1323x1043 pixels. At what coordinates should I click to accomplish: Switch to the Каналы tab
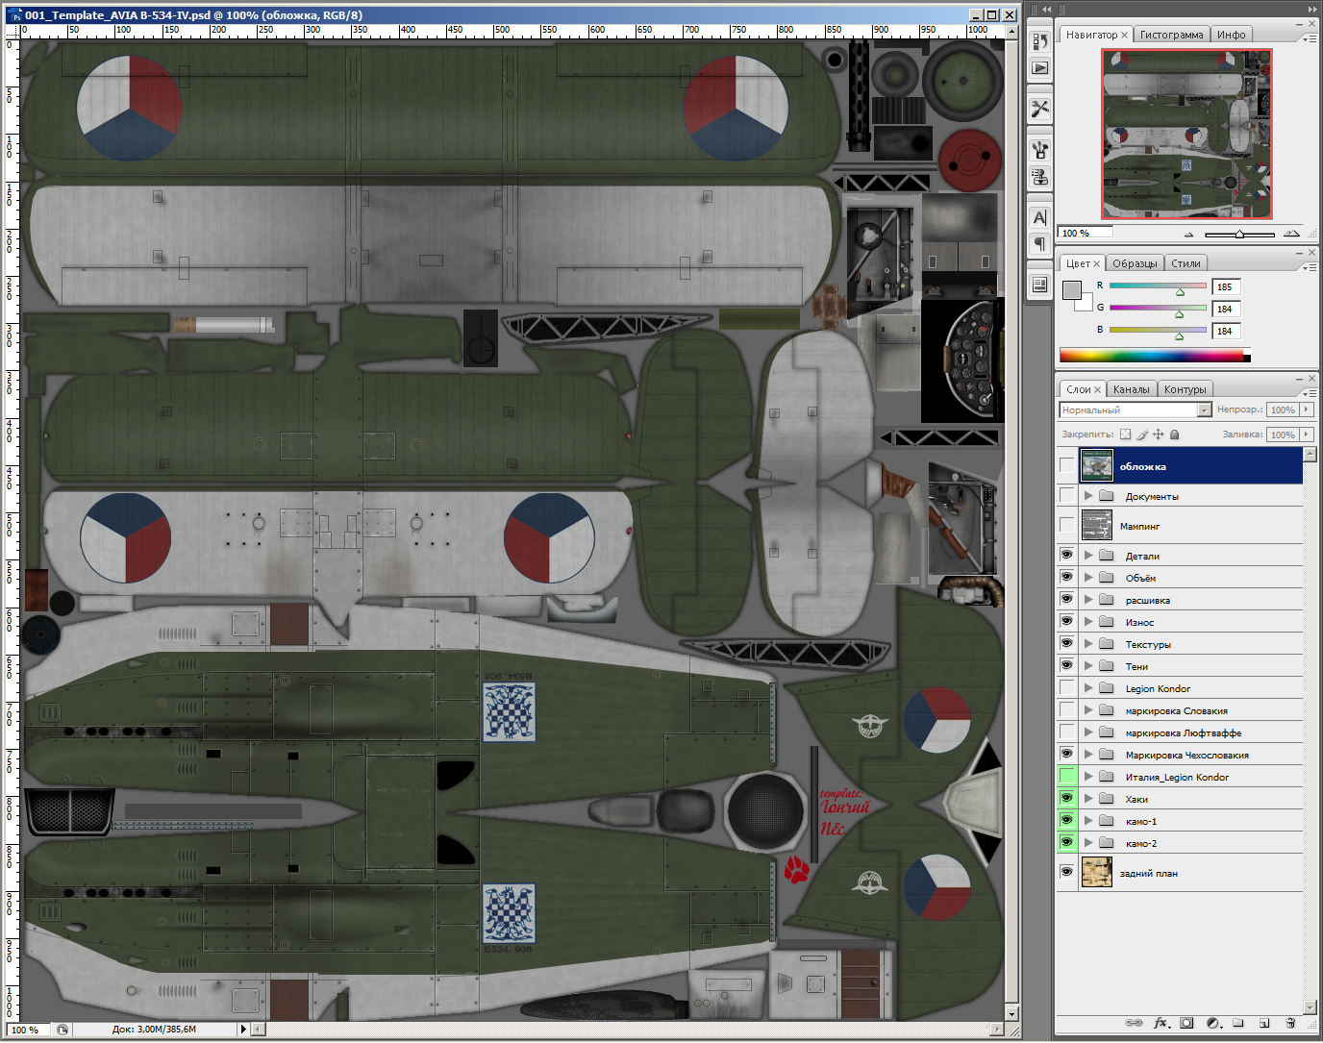[x=1131, y=389]
